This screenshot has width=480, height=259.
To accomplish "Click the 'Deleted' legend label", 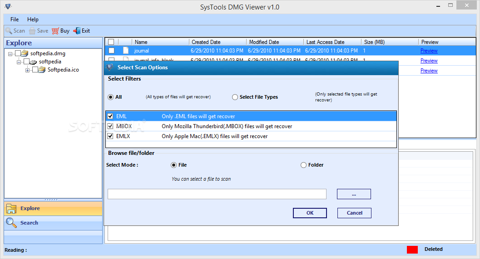I will point(434,249).
